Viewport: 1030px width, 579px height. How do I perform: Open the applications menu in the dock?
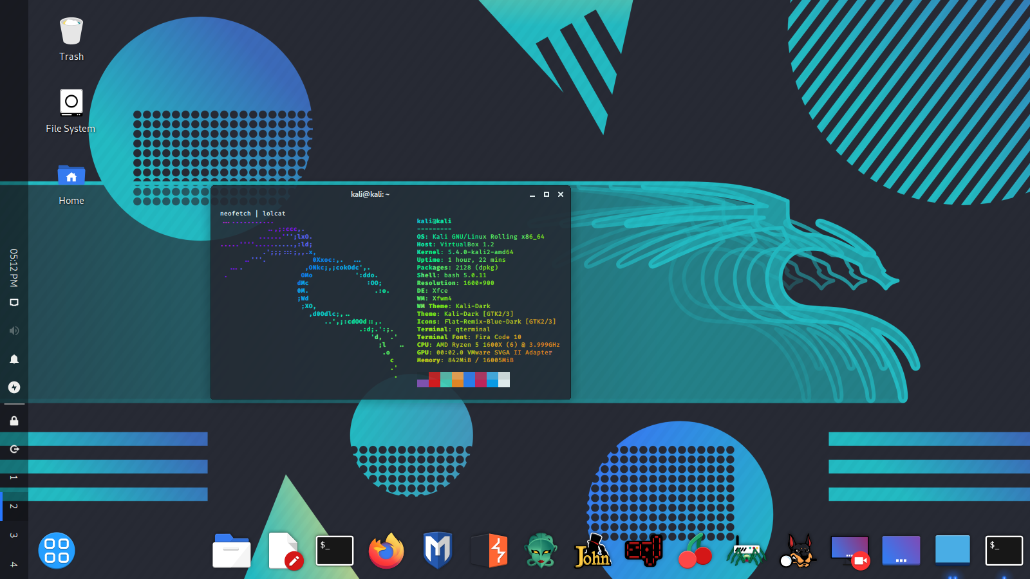(x=57, y=551)
